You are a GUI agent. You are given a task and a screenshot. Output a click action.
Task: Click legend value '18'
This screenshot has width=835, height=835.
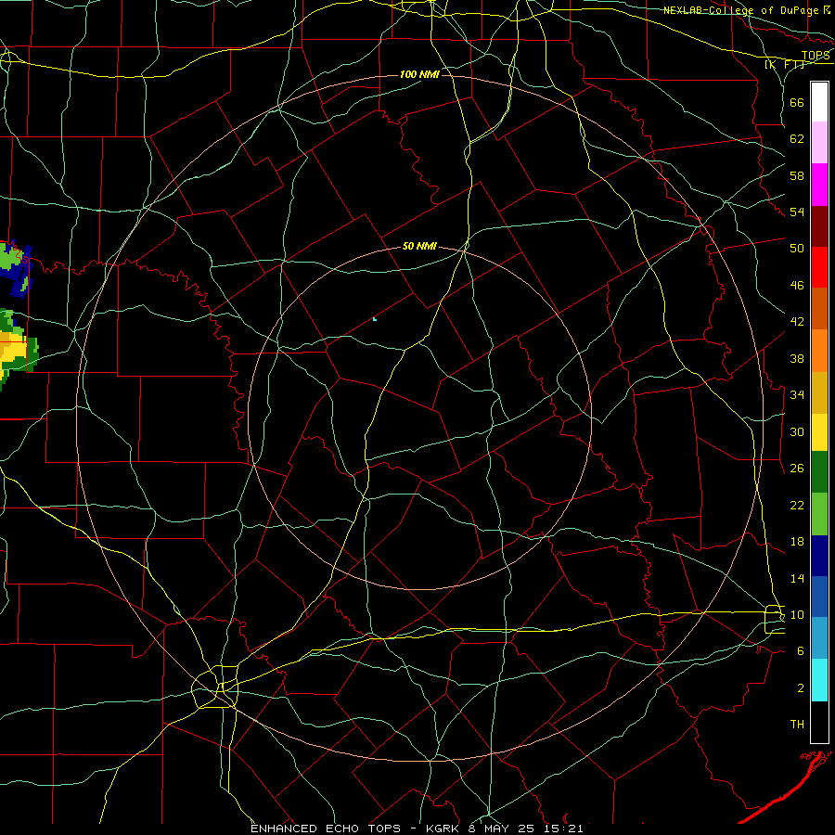[x=797, y=542]
